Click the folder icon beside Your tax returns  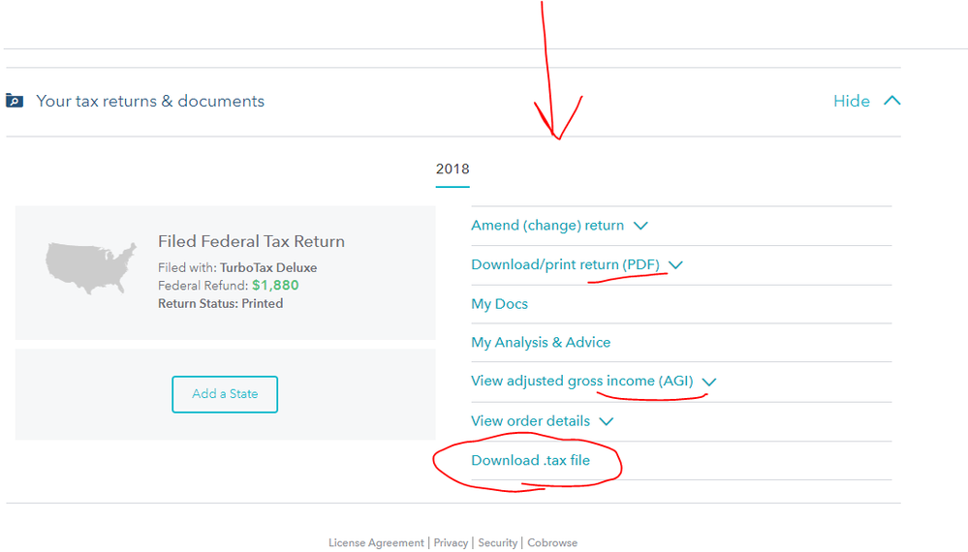coord(15,101)
